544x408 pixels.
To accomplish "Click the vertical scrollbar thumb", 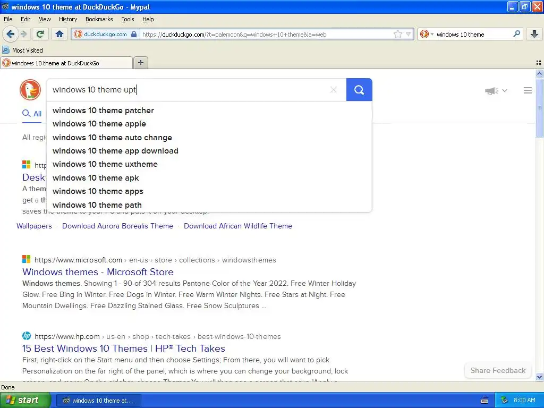I will tap(539, 108).
